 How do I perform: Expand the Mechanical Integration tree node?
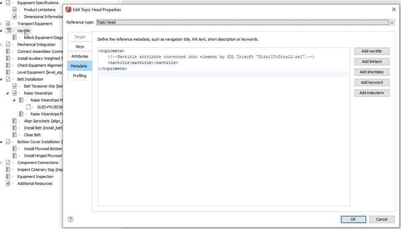(x=1, y=44)
